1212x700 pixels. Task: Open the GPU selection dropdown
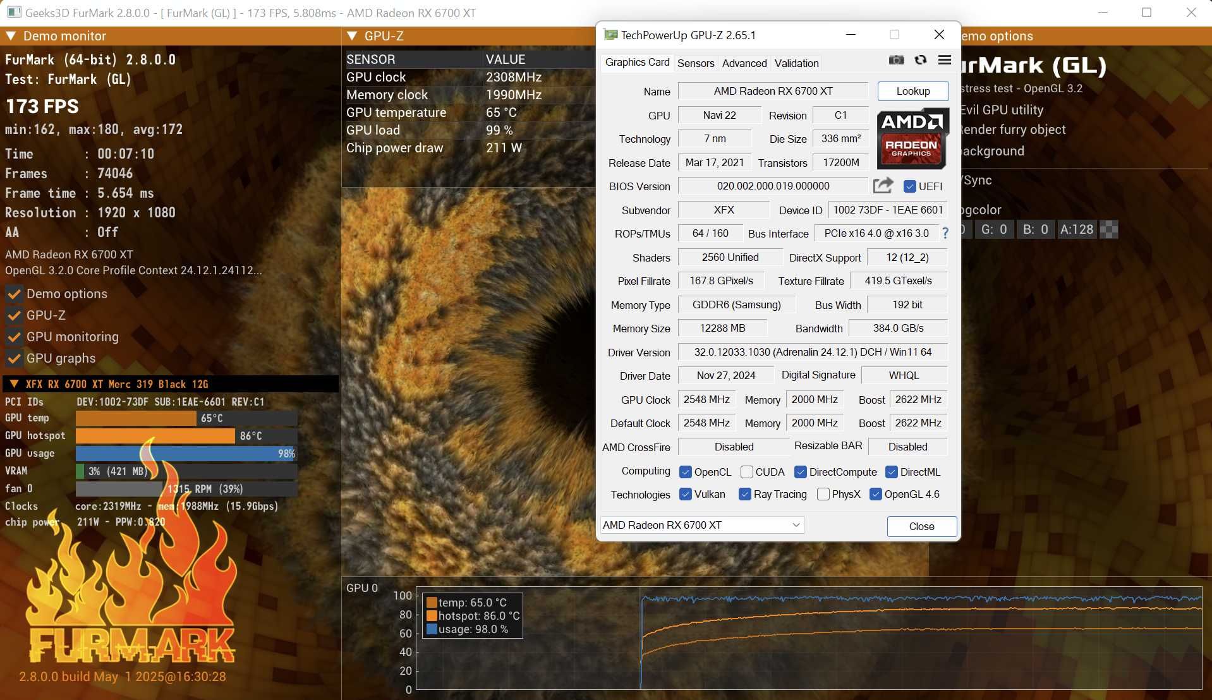click(x=702, y=525)
